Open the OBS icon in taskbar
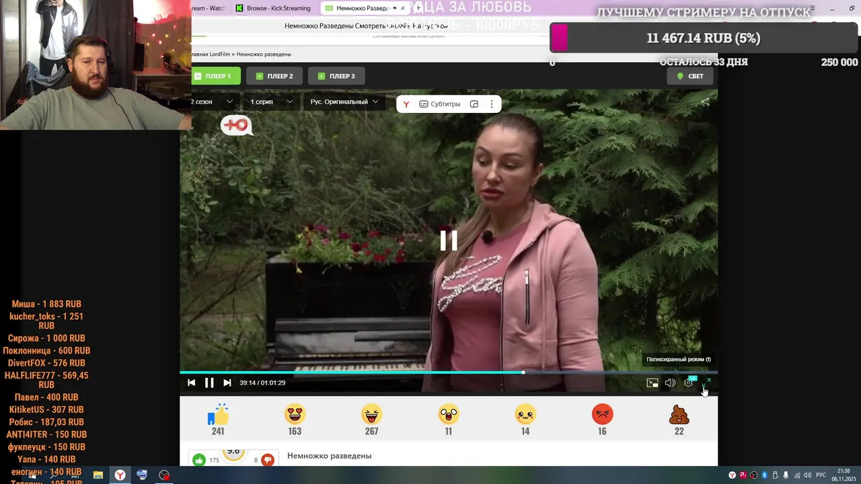Image resolution: width=861 pixels, height=484 pixels. coord(164,475)
